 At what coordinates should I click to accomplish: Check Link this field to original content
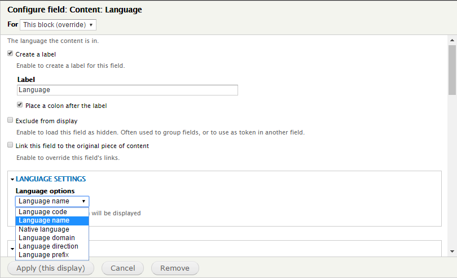10,145
